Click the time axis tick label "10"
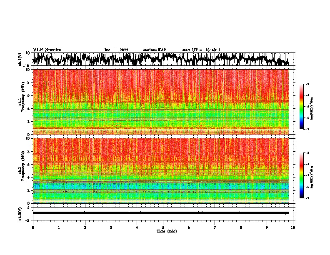Image resolution: width=330 pixels, height=255 pixels. click(x=293, y=227)
